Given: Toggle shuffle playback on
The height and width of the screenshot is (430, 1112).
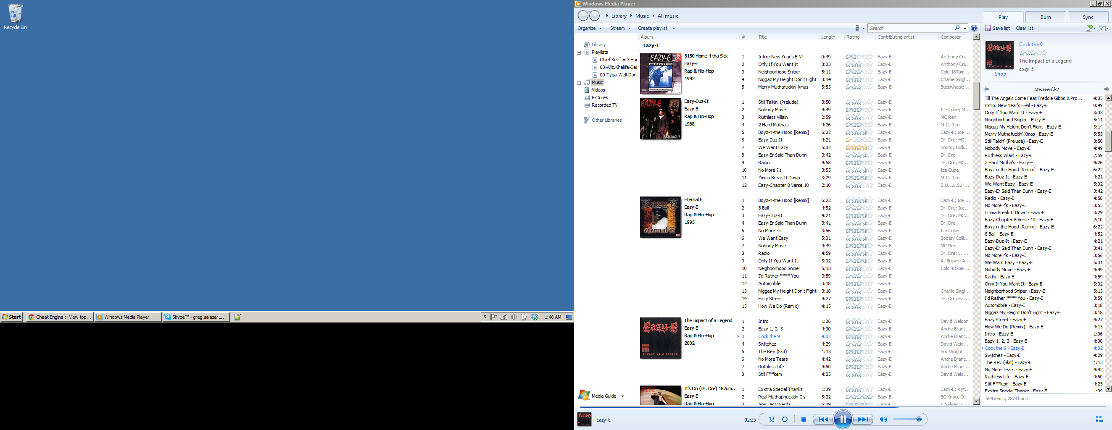Looking at the screenshot, I should 771,419.
